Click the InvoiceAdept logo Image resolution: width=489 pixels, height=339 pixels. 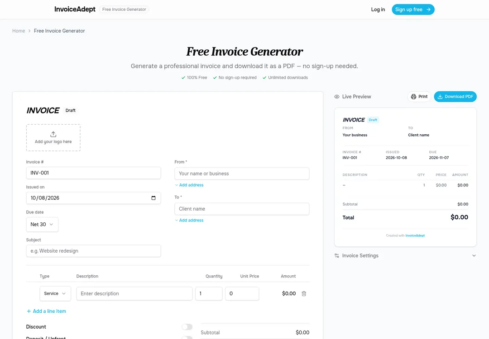click(x=75, y=9)
